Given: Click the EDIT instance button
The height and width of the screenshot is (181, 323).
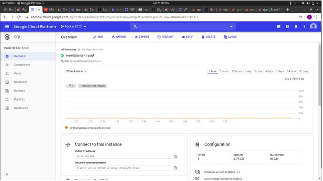Looking at the screenshot, I should (99, 37).
